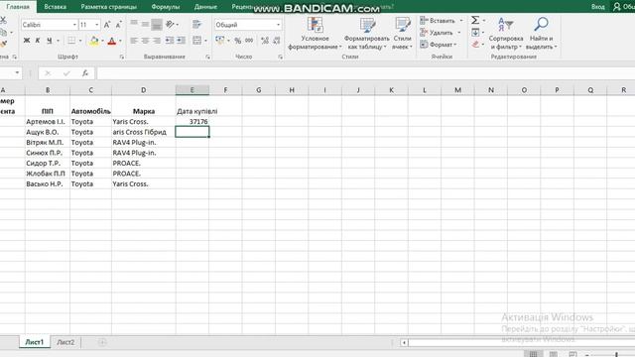Click the increase decimal places icon
This screenshot has height=357, width=635.
[x=265, y=41]
